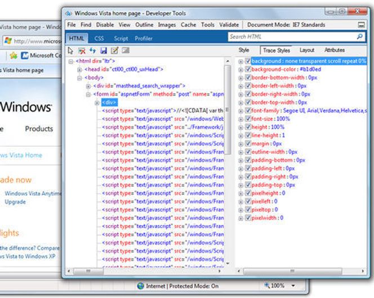Click the browser address bar URL
The height and width of the screenshot is (298, 374).
(x=37, y=41)
